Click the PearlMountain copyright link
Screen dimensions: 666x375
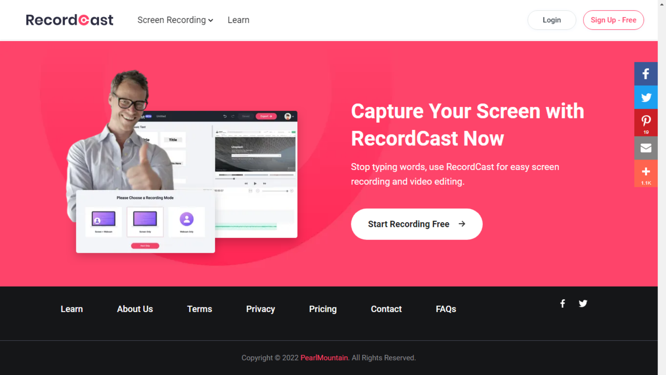(x=324, y=358)
